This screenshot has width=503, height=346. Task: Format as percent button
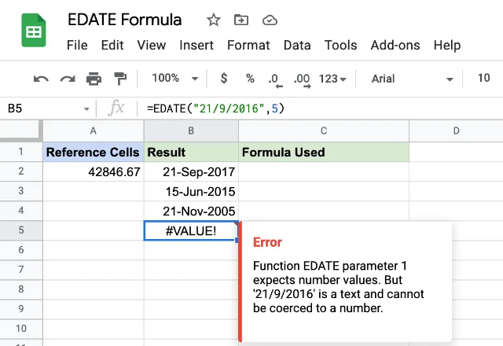point(250,79)
